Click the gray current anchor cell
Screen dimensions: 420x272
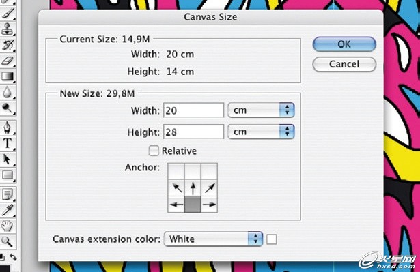pos(193,205)
